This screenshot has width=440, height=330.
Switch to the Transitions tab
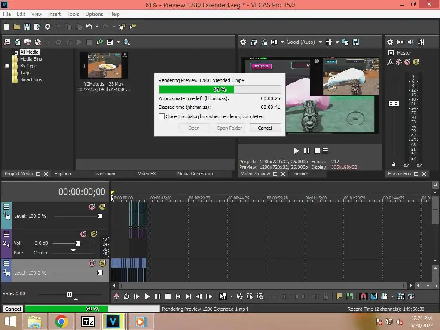tap(105, 174)
